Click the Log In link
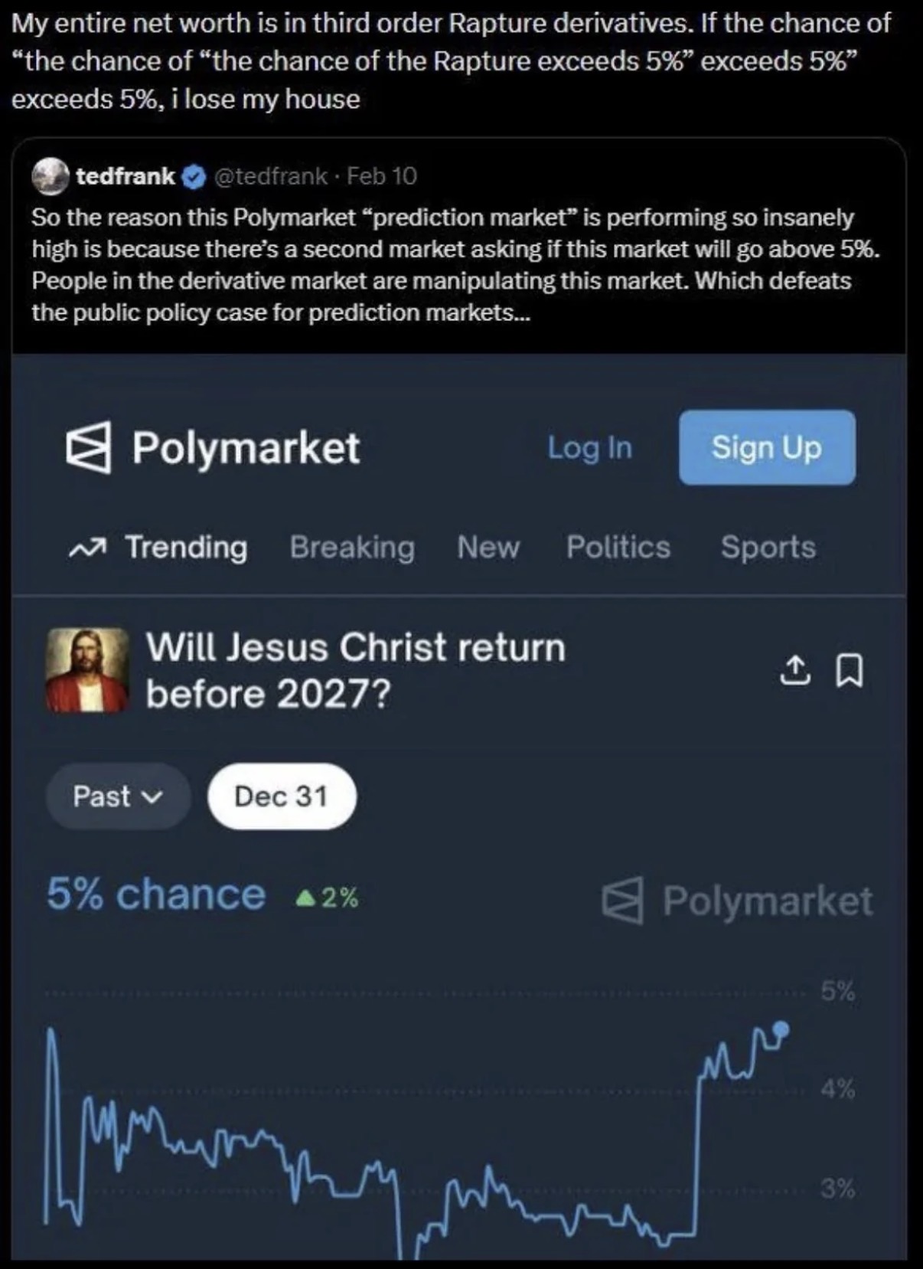 [589, 448]
